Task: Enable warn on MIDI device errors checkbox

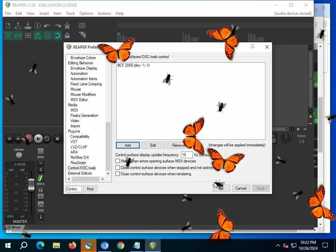Action: [118, 161]
